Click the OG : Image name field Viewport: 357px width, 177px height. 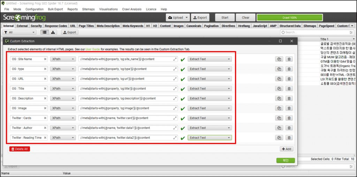click(29, 108)
